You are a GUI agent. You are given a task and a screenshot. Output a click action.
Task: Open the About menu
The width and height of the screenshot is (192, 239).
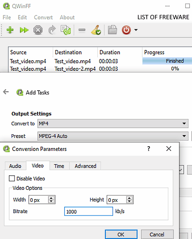(67, 18)
